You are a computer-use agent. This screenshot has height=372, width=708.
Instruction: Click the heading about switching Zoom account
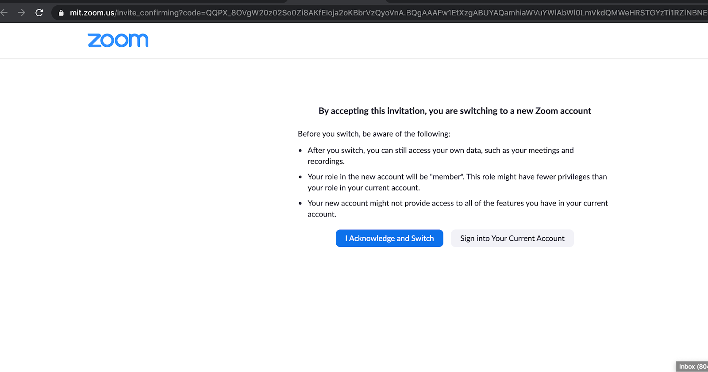click(455, 111)
